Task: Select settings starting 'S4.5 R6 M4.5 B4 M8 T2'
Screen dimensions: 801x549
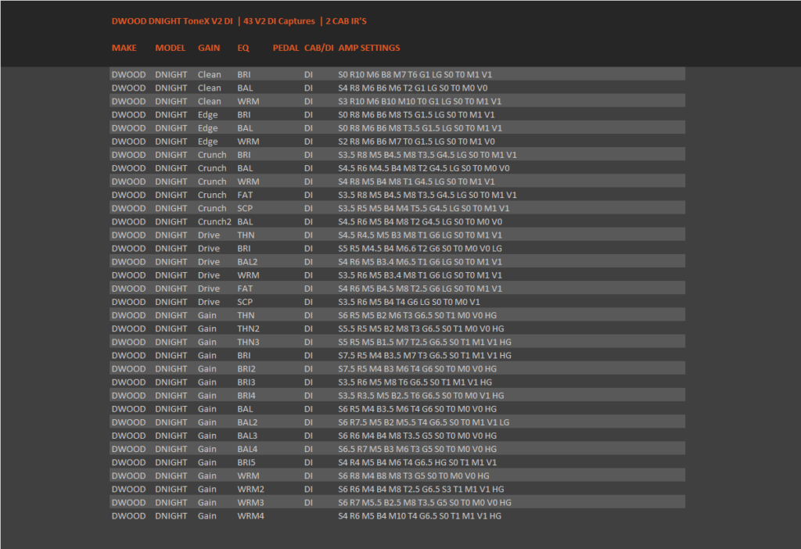Action: tap(423, 168)
